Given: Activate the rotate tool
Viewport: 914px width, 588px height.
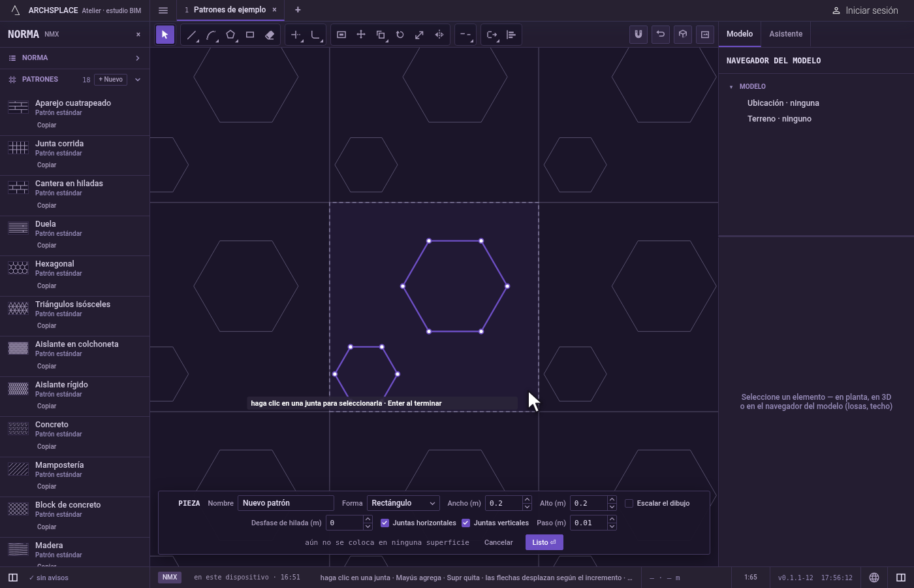Looking at the screenshot, I should point(400,35).
